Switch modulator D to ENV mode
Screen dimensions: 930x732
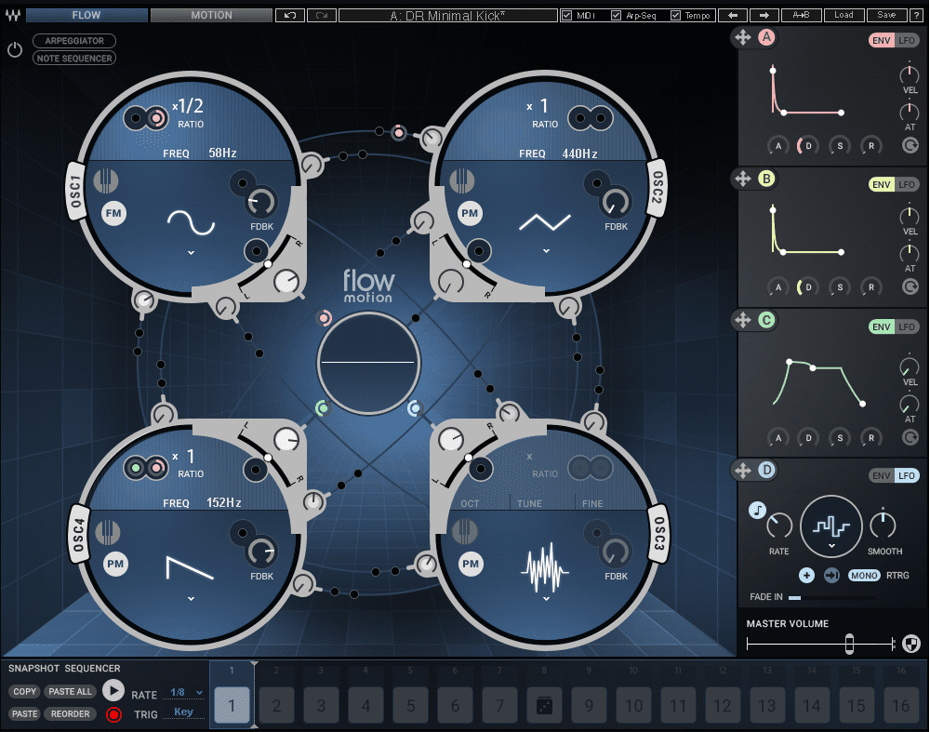pos(882,475)
